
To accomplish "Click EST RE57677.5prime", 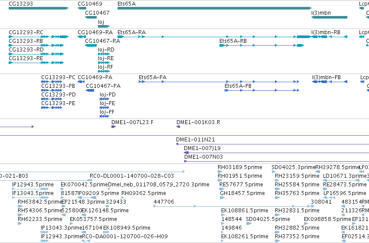I will [x=222, y=189].
